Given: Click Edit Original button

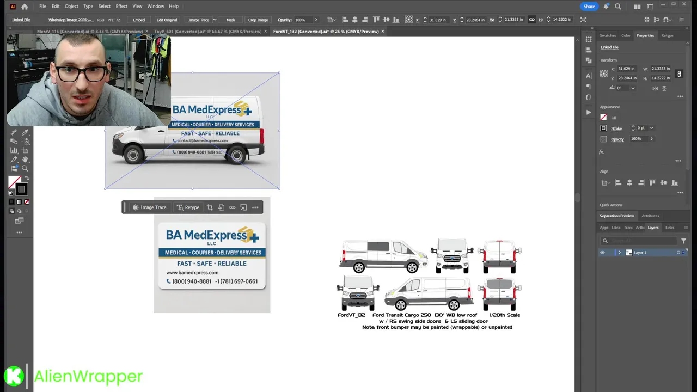Looking at the screenshot, I should coord(167,20).
